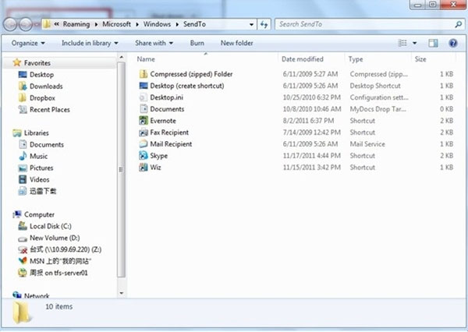The image size is (468, 332).
Task: Click the SendTo breadcrumb segment
Action: (x=194, y=24)
